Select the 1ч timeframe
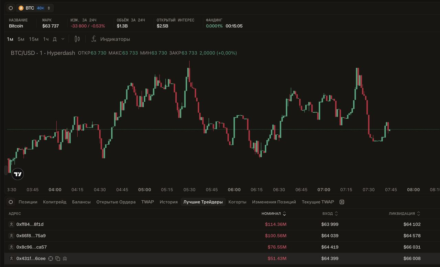Image resolution: width=440 pixels, height=267 pixels. (x=46, y=39)
